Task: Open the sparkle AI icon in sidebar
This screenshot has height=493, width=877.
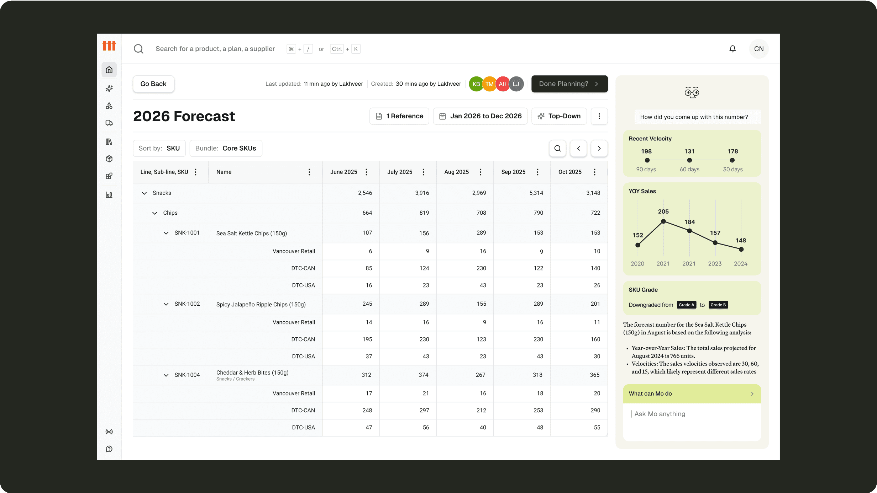Action: click(109, 89)
